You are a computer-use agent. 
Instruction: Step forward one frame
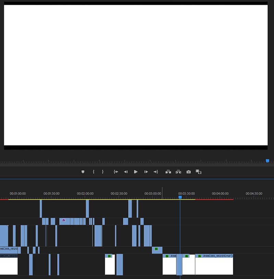click(x=146, y=172)
